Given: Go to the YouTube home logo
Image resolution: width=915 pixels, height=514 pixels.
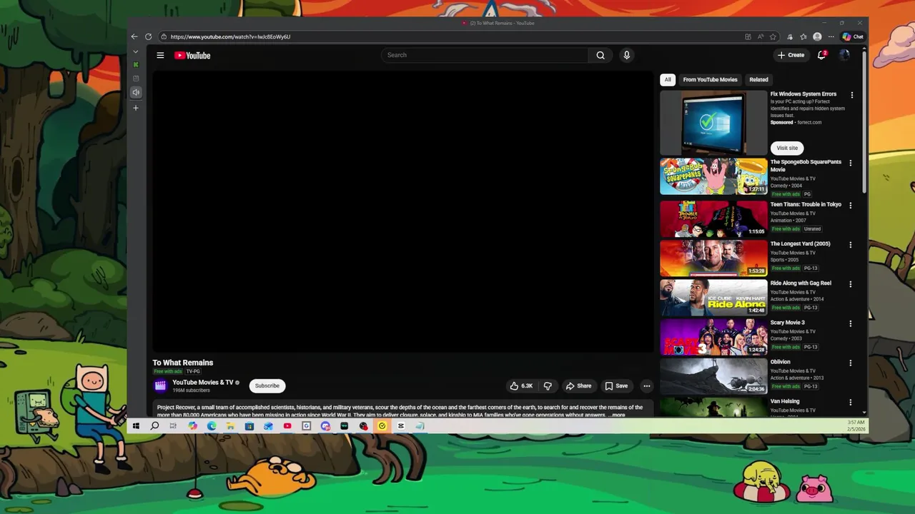Looking at the screenshot, I should point(192,55).
